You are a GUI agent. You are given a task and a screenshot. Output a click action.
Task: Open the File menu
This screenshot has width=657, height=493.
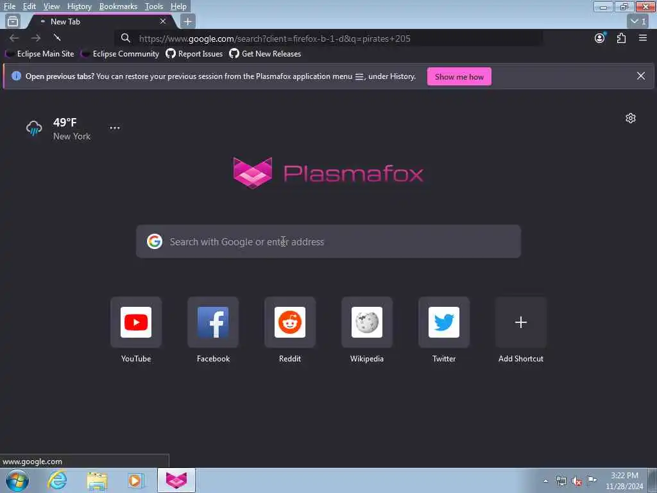coord(9,6)
